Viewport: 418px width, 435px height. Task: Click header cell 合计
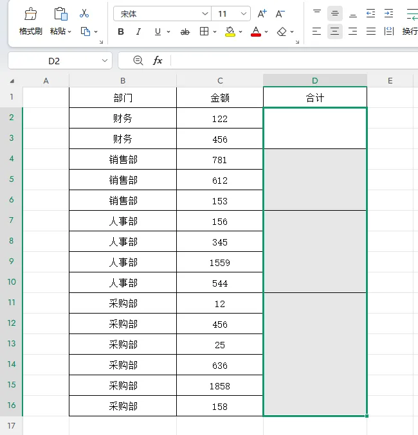point(315,98)
